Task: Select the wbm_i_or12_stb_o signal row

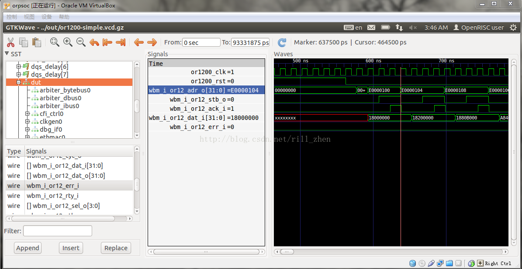Action: (207, 99)
